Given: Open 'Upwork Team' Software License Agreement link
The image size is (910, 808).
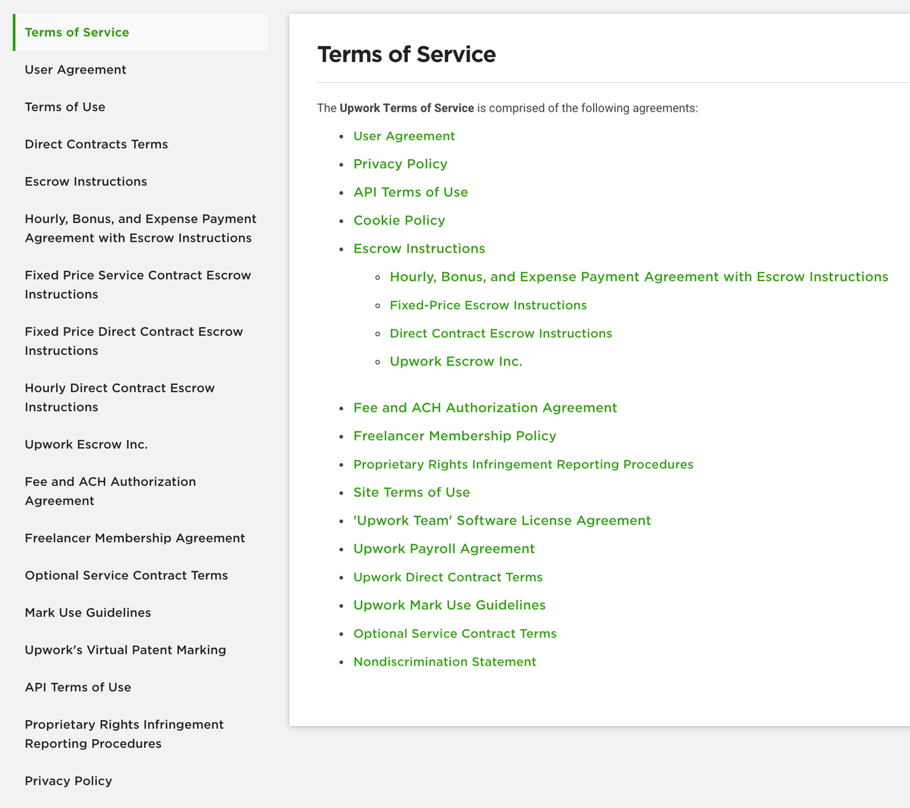Looking at the screenshot, I should (502, 521).
